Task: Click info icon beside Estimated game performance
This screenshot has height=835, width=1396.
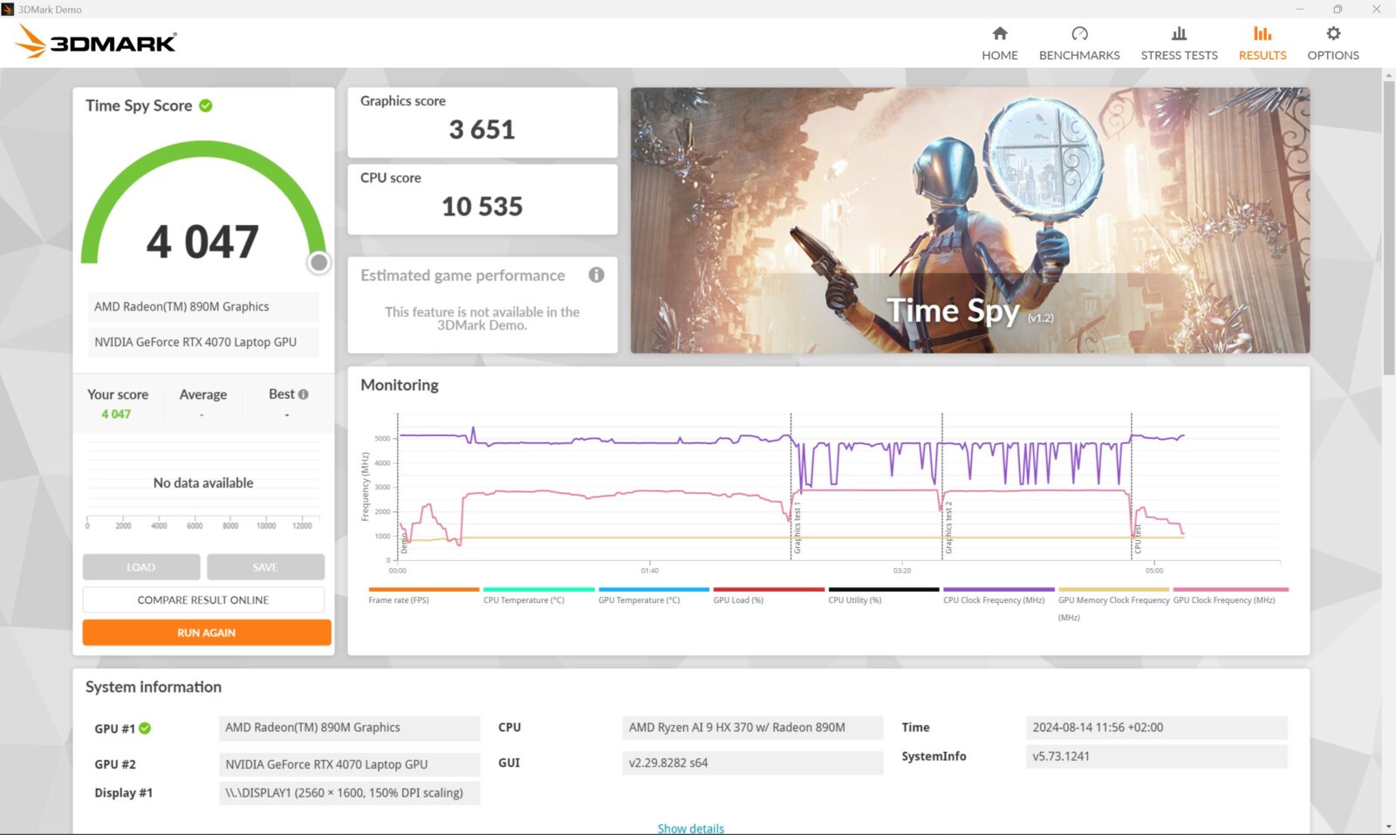Action: 596,275
